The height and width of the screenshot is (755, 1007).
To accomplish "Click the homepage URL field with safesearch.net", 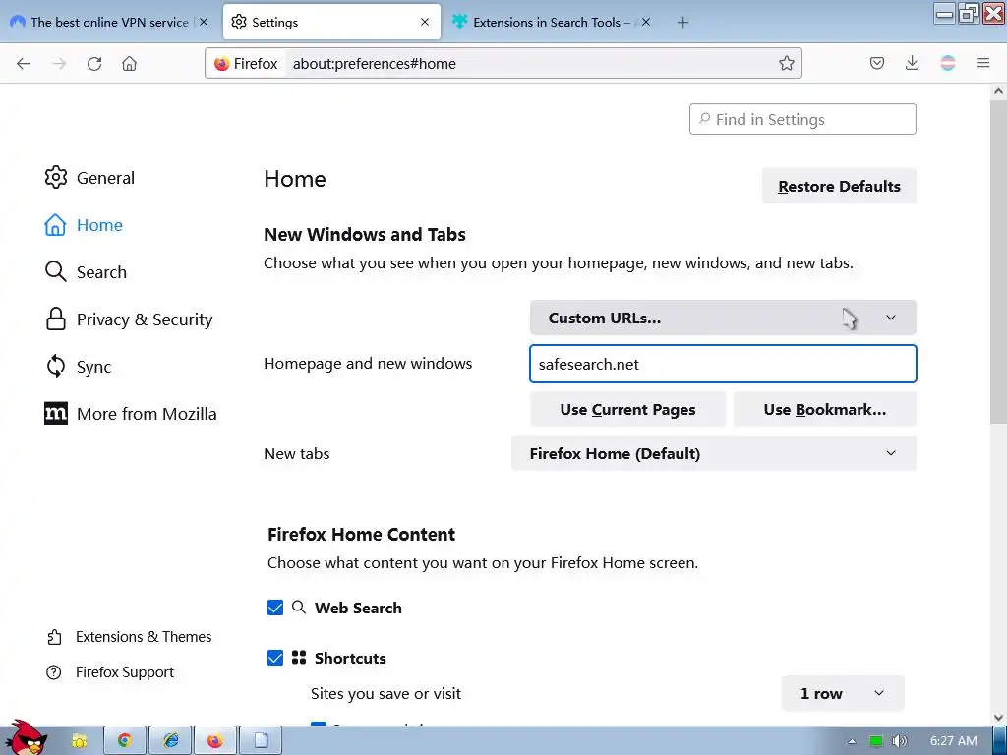I will [723, 364].
